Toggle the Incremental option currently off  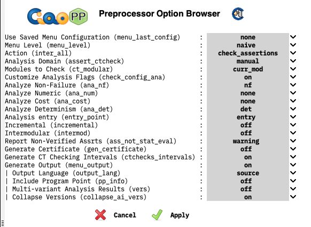tap(248, 125)
